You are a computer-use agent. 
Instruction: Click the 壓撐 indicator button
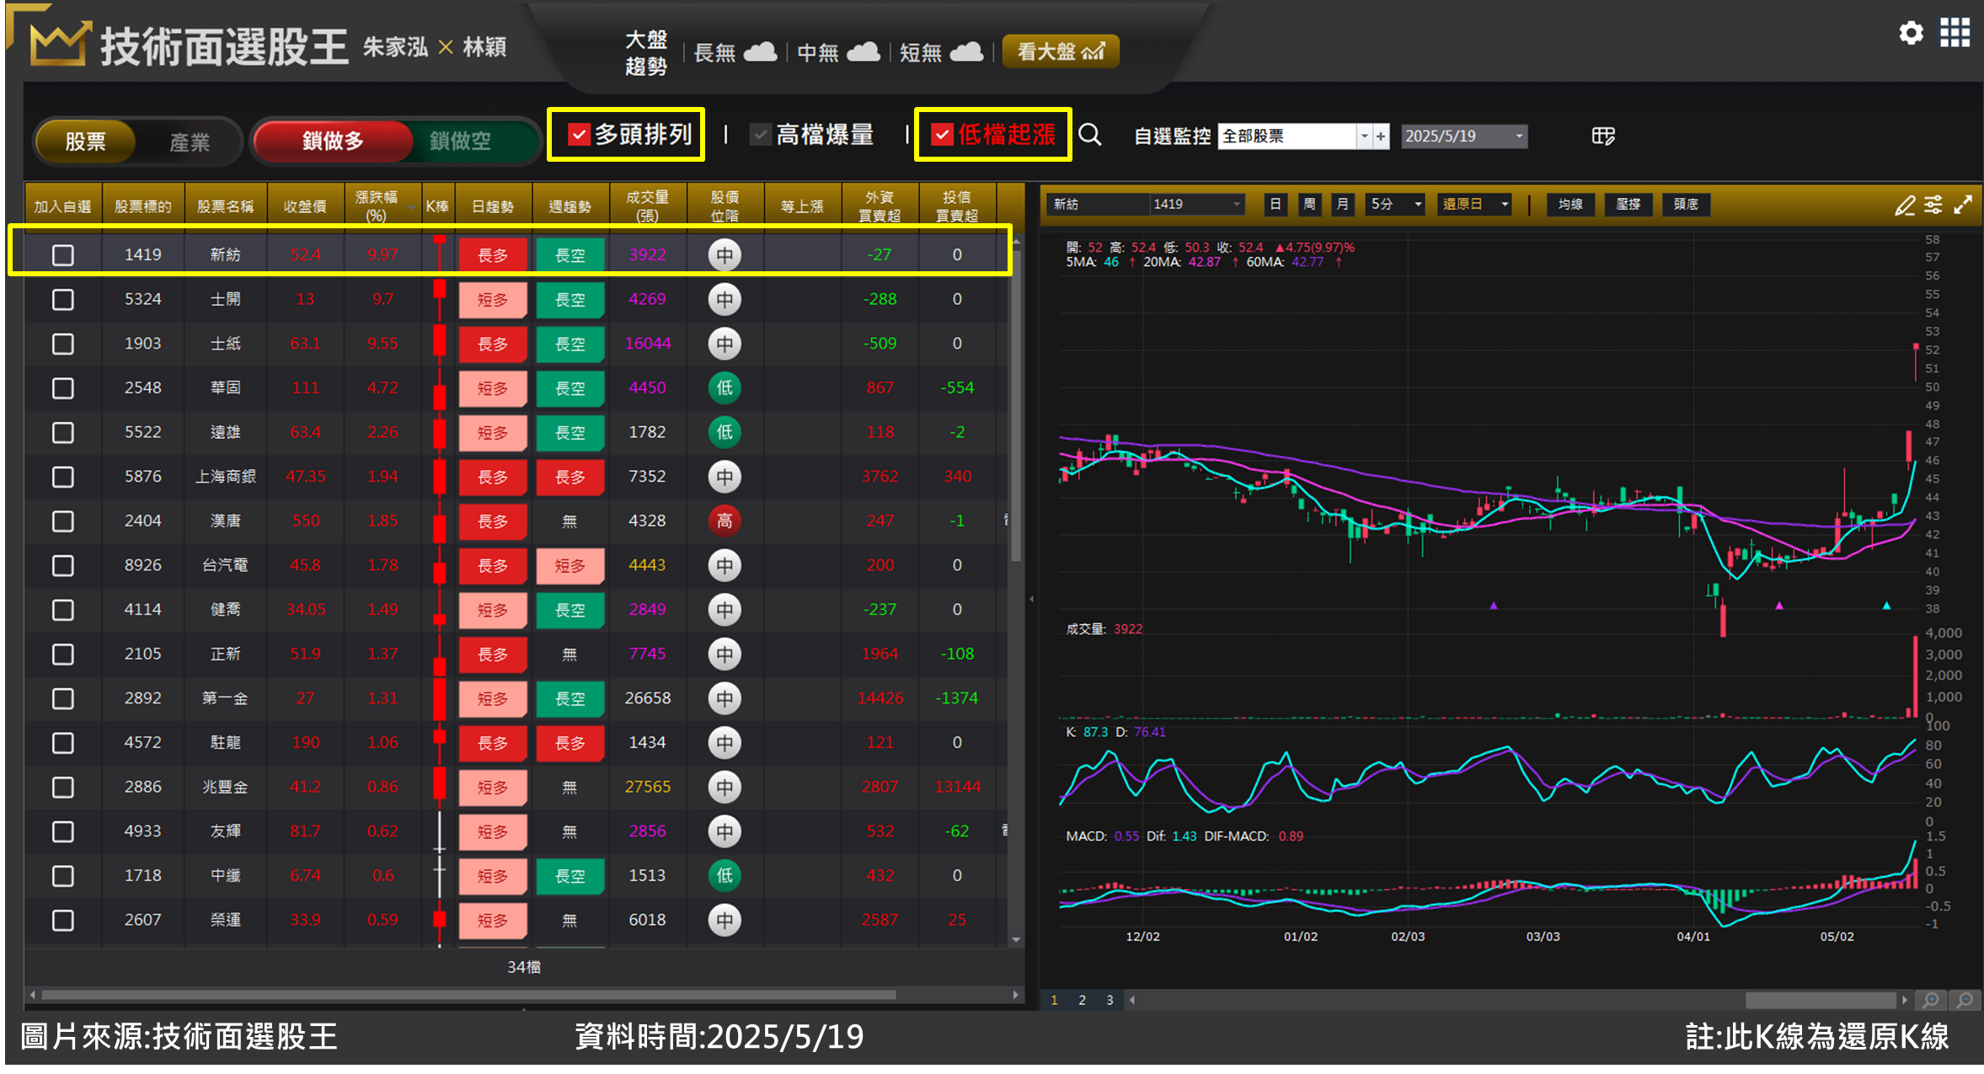click(x=1628, y=205)
